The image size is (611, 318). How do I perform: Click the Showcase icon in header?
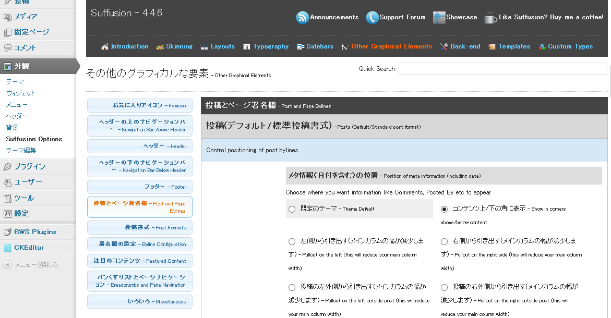coord(439,18)
